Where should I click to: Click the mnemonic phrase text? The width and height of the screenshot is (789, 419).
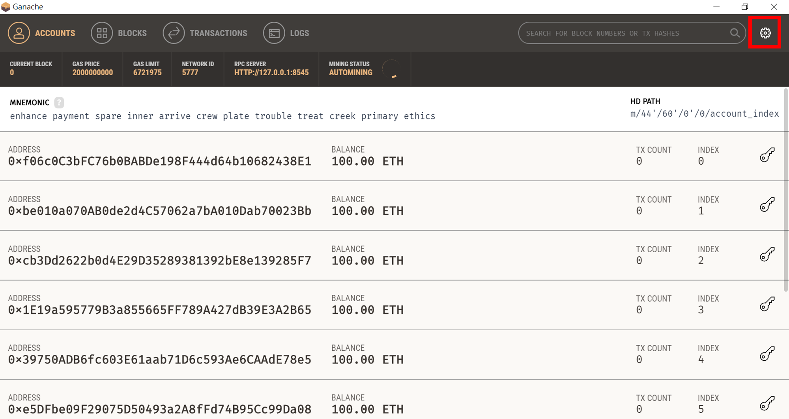[222, 116]
